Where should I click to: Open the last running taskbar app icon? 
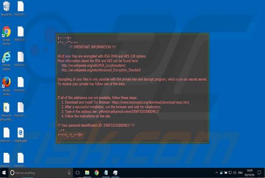coord(115,173)
